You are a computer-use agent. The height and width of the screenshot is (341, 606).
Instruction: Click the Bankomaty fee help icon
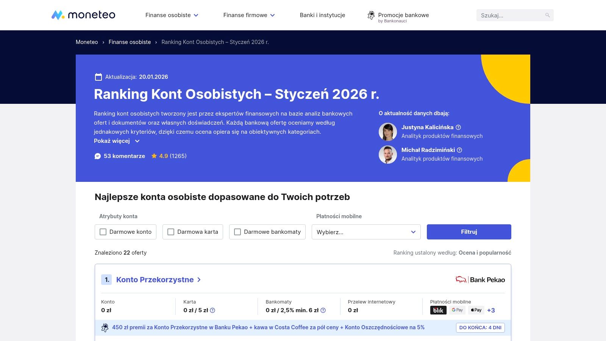323,310
